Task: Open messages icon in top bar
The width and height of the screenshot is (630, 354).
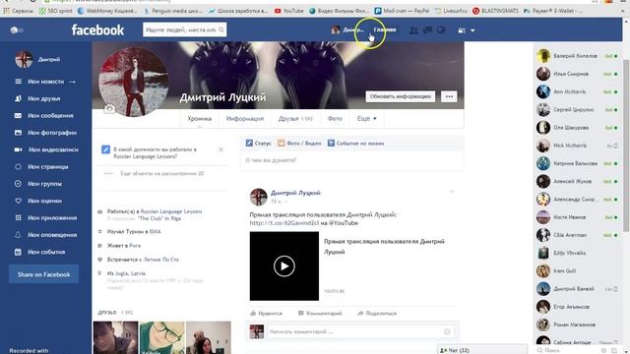Action: click(427, 30)
